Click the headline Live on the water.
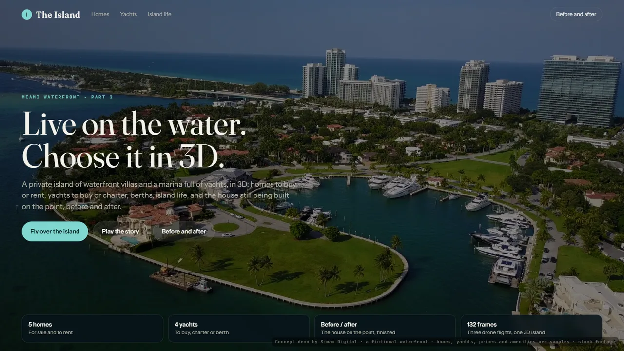 coord(134,124)
